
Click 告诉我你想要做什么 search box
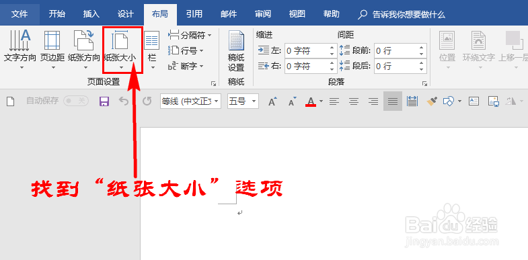(402, 15)
